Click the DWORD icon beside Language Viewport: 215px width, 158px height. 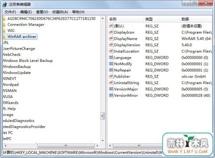(x=111, y=57)
